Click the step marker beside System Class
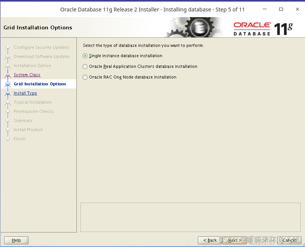This screenshot has height=247, width=305. point(8,75)
